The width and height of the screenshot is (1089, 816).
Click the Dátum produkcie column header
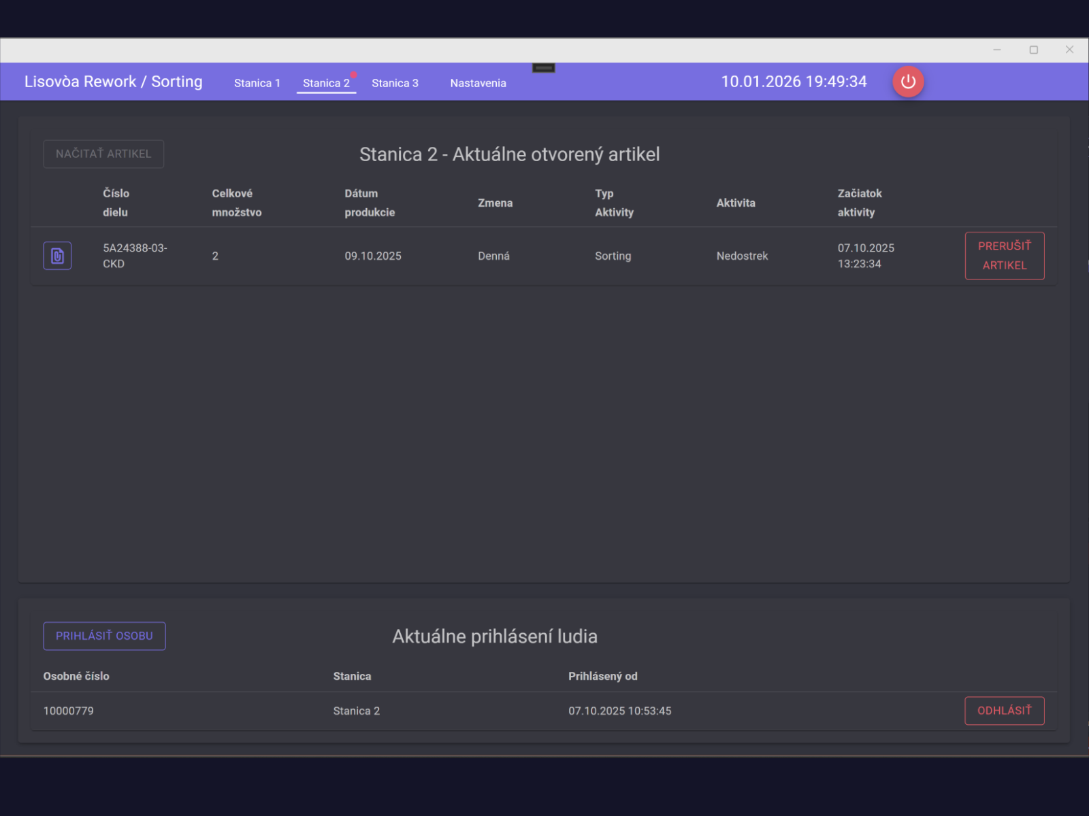[369, 203]
